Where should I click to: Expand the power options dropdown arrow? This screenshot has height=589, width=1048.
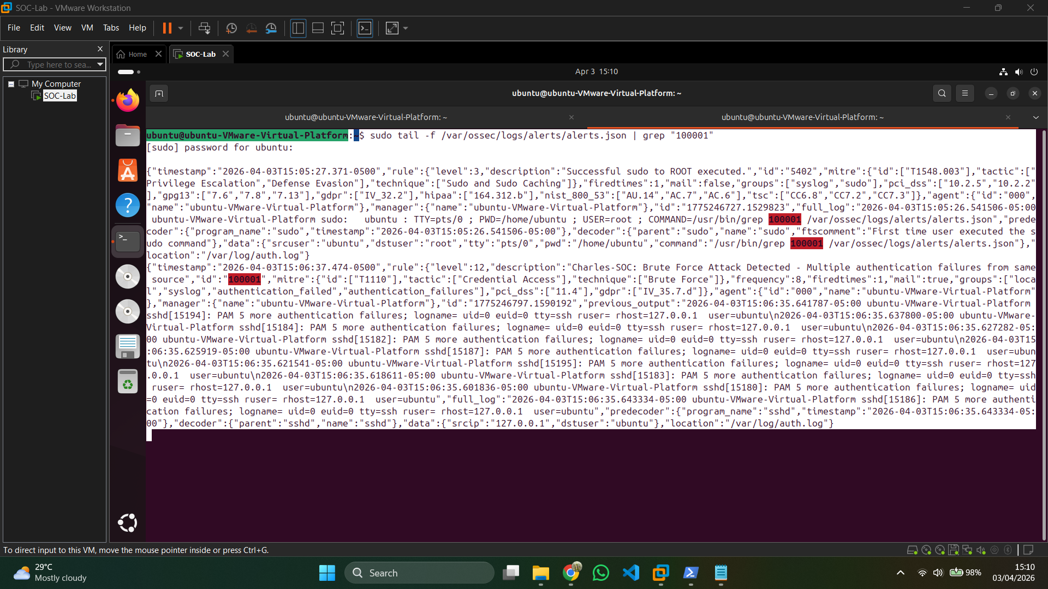(181, 28)
